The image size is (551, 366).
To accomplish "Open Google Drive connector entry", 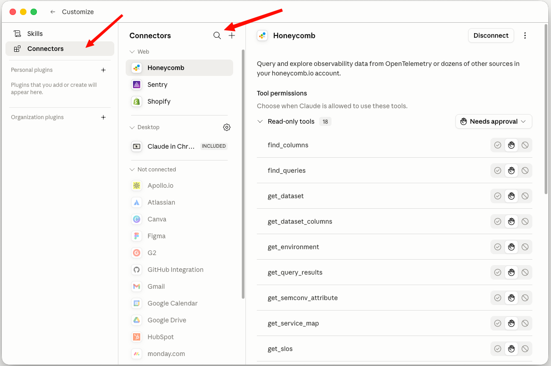I will pos(179,320).
